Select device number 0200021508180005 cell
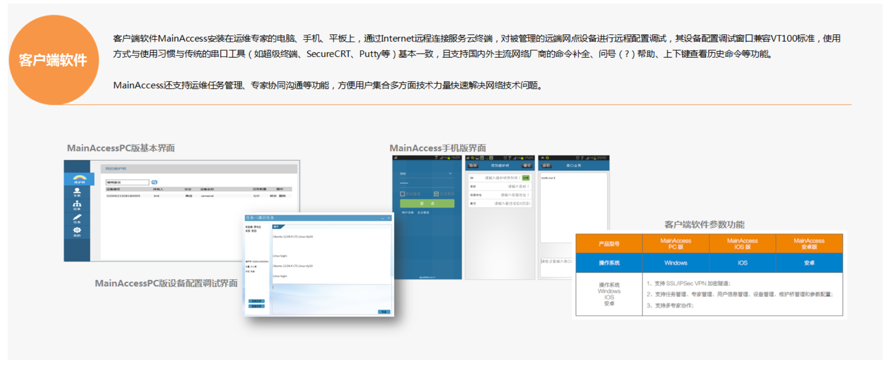This screenshot has height=368, width=888. click(123, 196)
